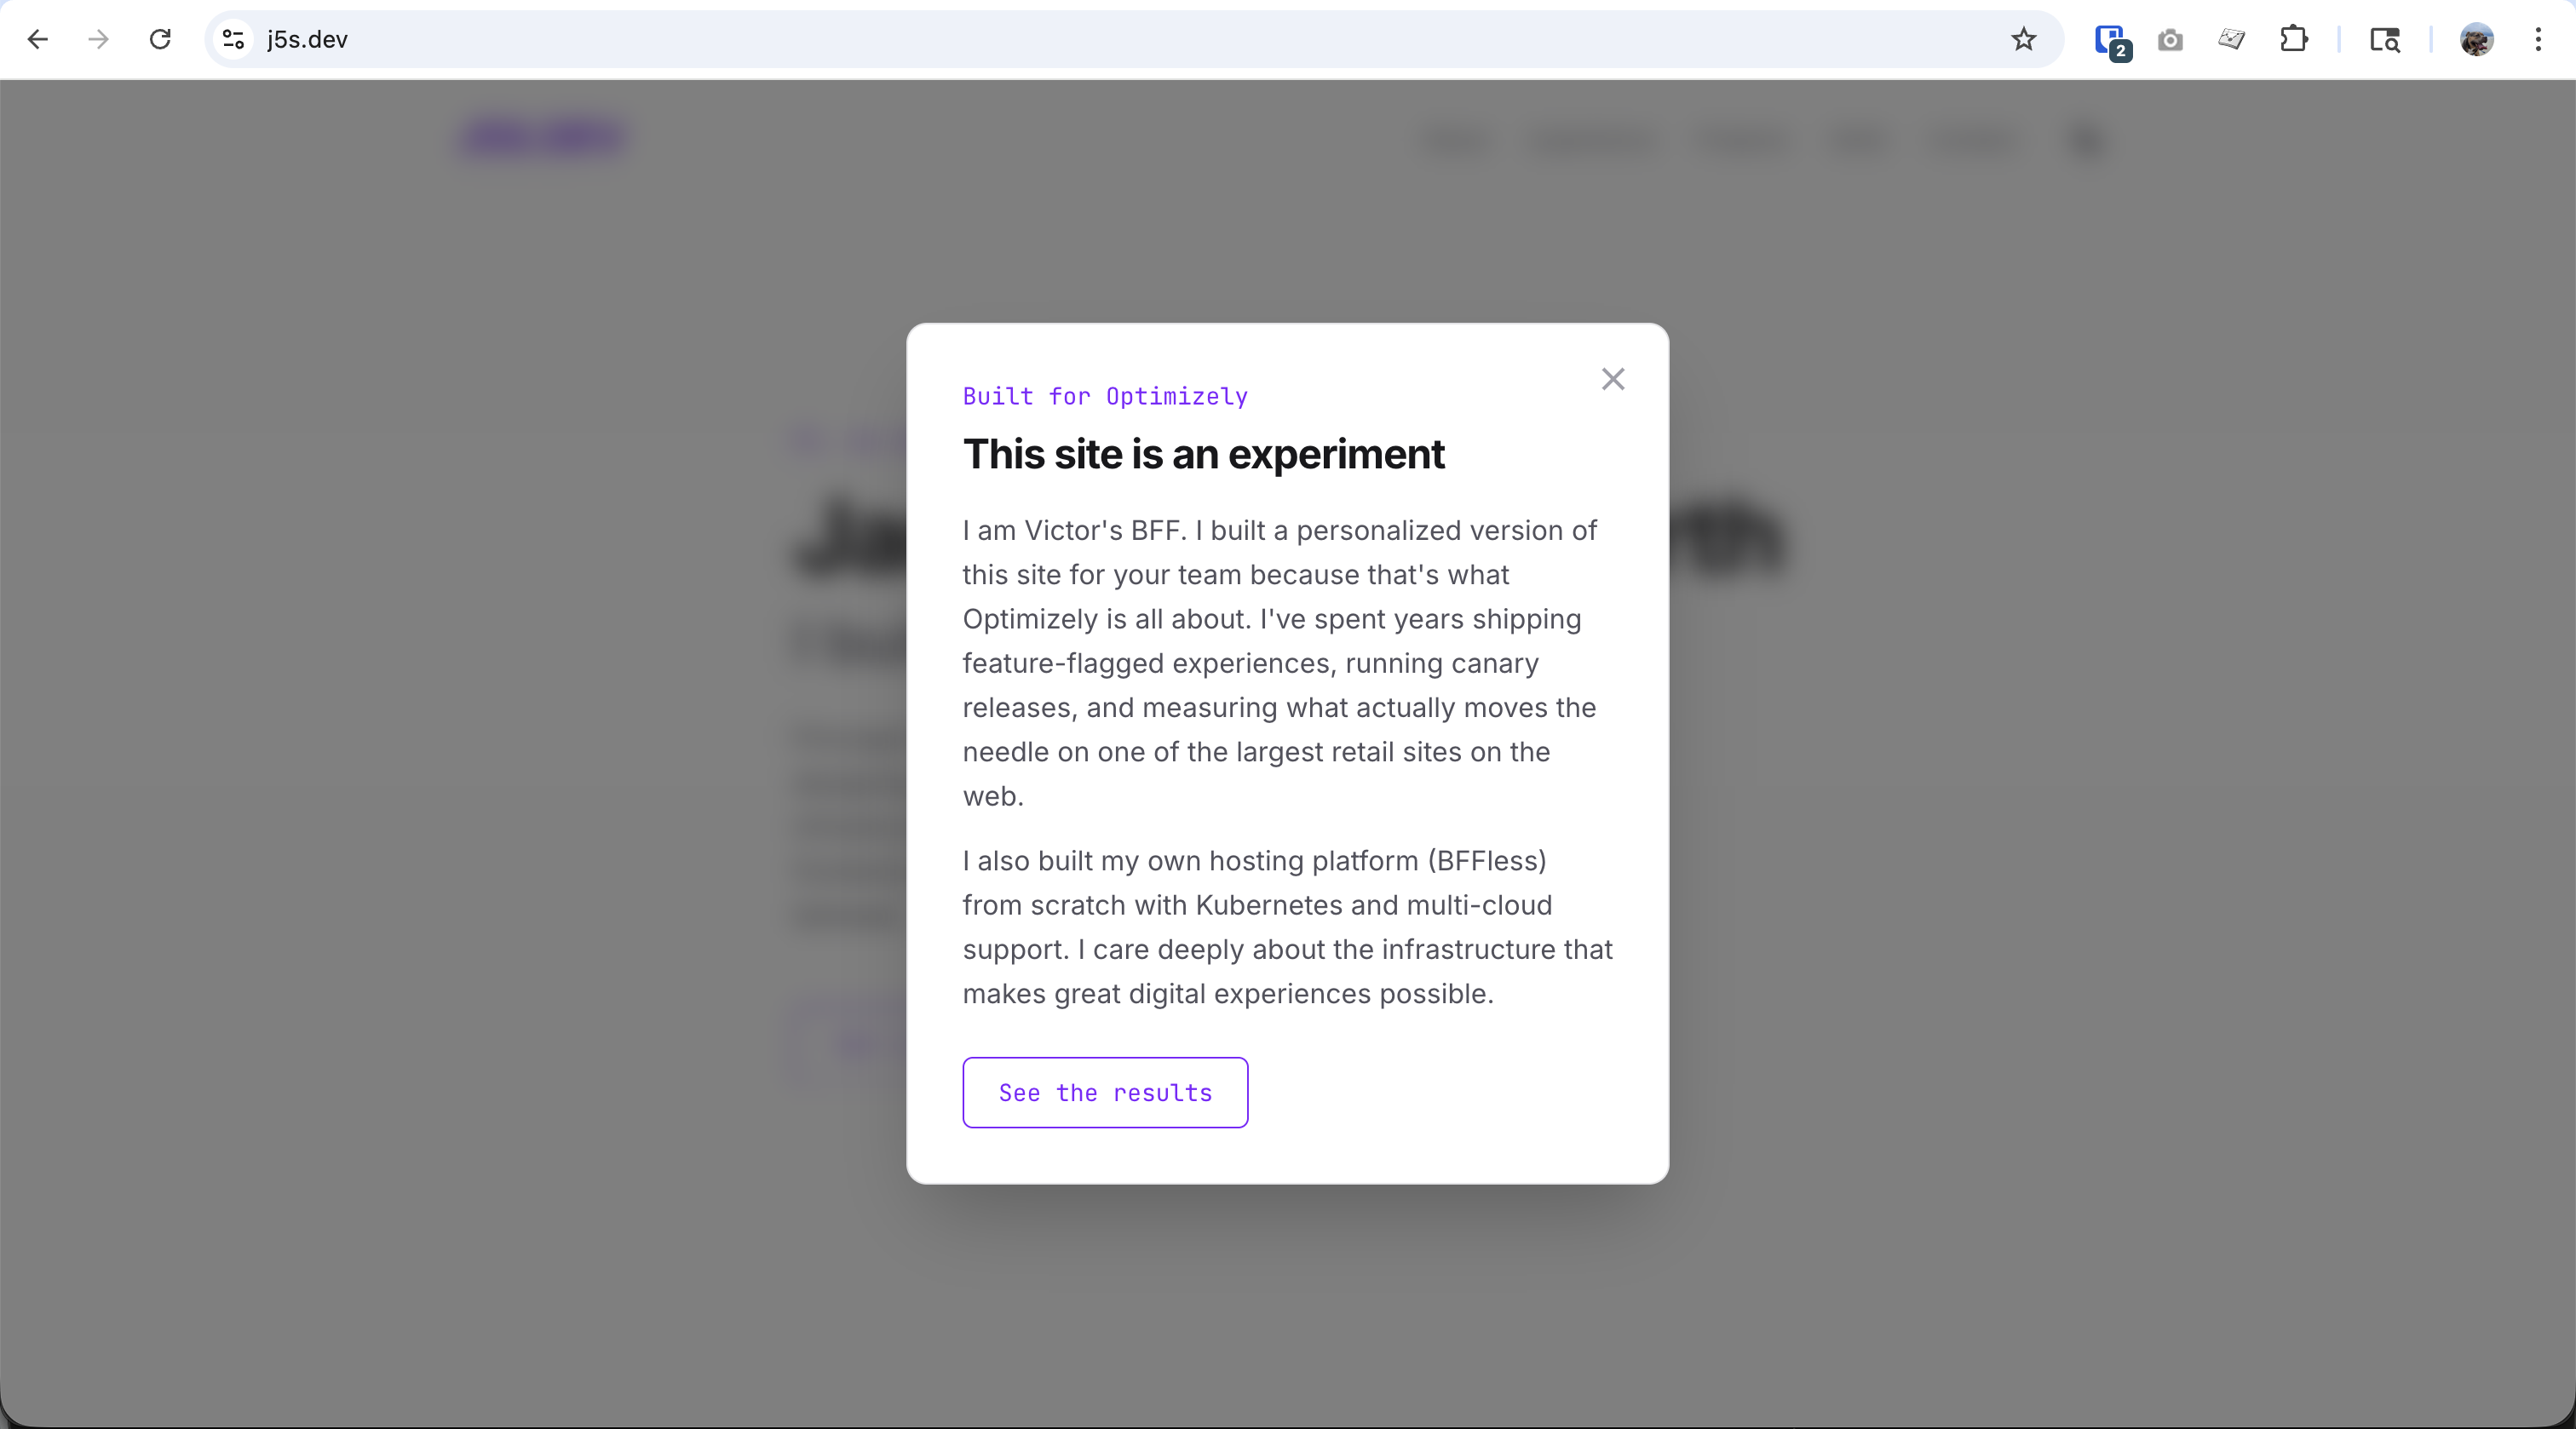View site information for j5s.dev
2576x1429 pixels.
click(x=233, y=39)
